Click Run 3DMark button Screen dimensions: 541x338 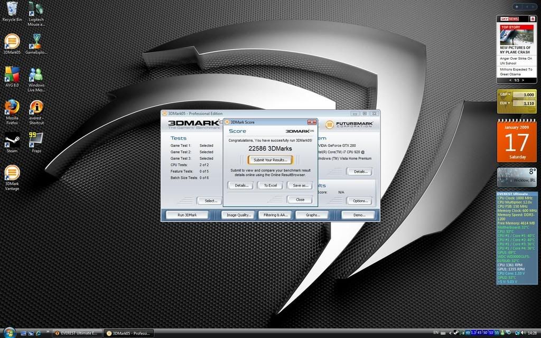point(187,215)
